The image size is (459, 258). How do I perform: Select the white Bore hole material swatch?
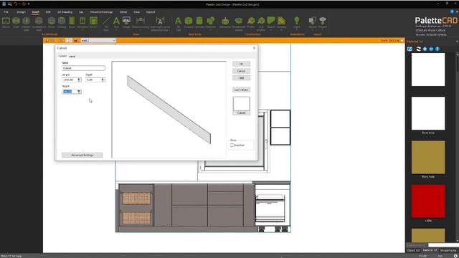(428, 113)
